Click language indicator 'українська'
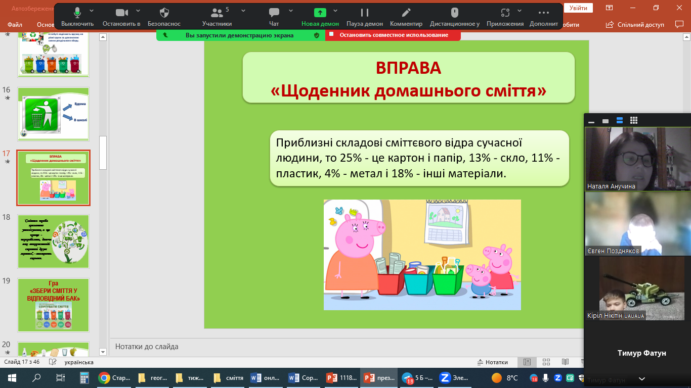 (79, 362)
